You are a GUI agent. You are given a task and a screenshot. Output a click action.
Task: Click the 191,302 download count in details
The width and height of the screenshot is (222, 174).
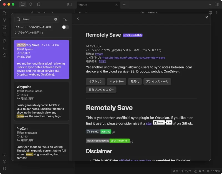[95, 46]
